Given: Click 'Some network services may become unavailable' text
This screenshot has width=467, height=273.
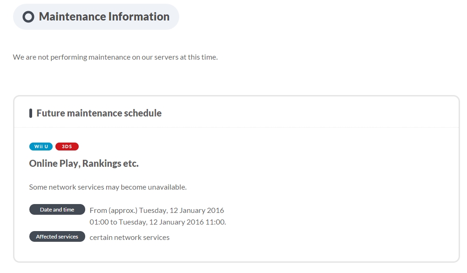Looking at the screenshot, I should tap(108, 187).
